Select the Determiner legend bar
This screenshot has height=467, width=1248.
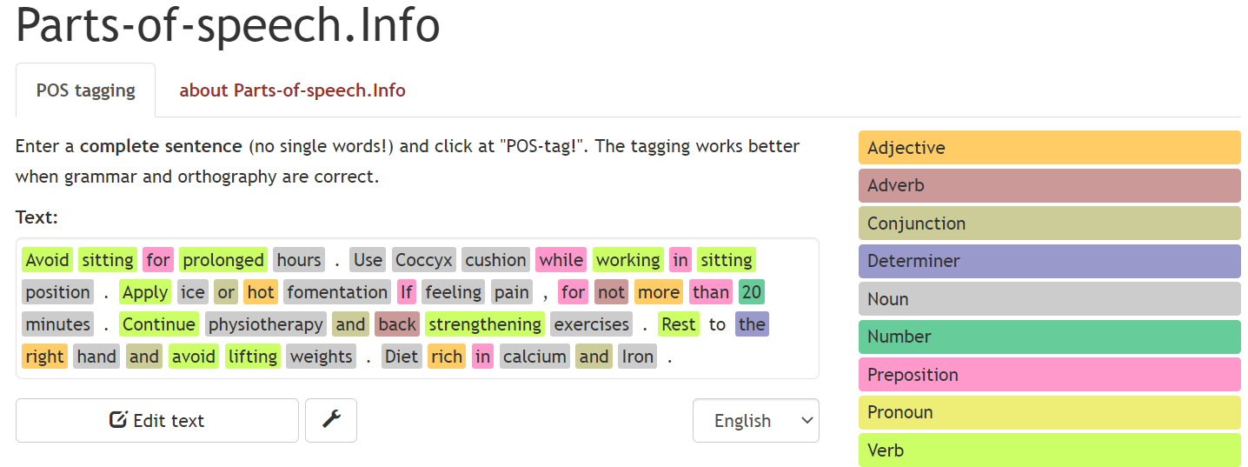point(1049,261)
